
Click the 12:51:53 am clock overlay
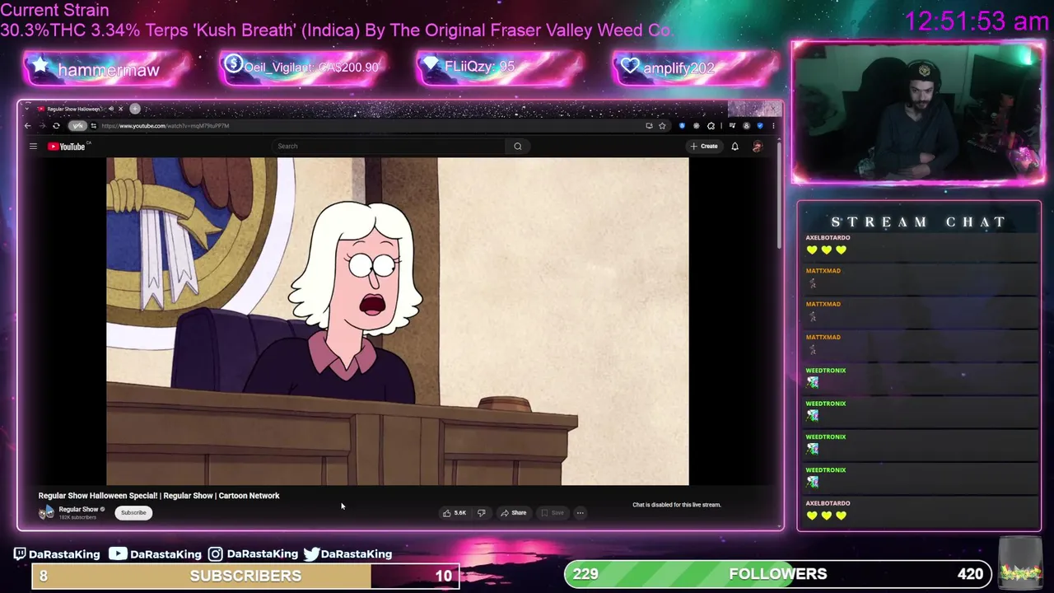pos(976,21)
